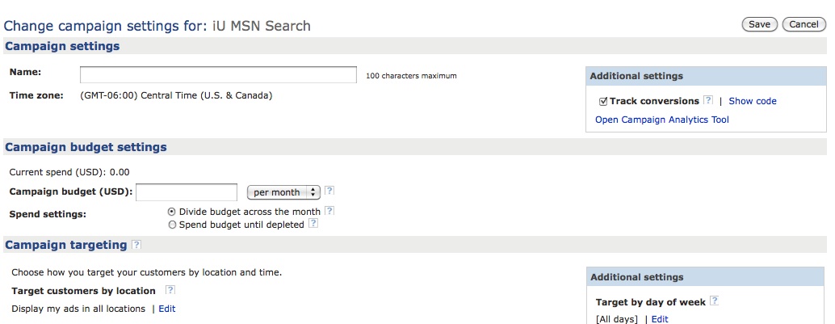Image resolution: width=835 pixels, height=324 pixels.
Task: Toggle the Track conversions checkbox
Action: coord(603,101)
